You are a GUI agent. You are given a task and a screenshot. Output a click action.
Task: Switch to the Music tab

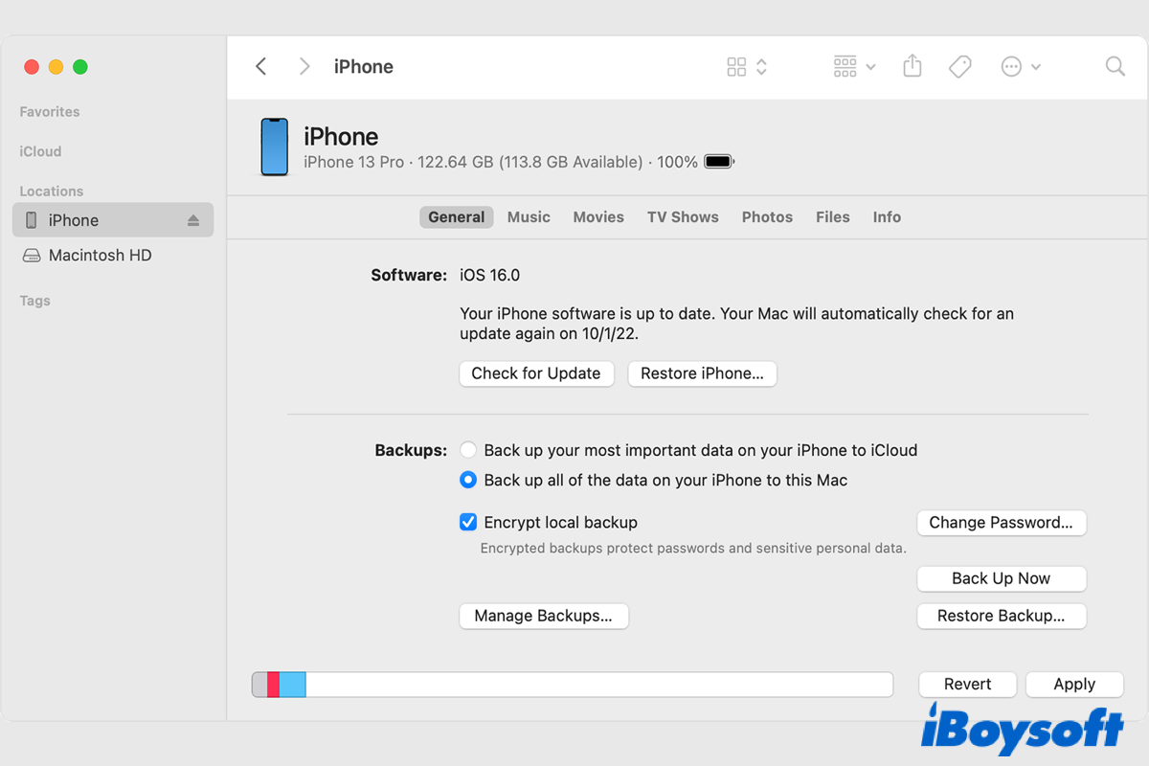[x=529, y=217]
